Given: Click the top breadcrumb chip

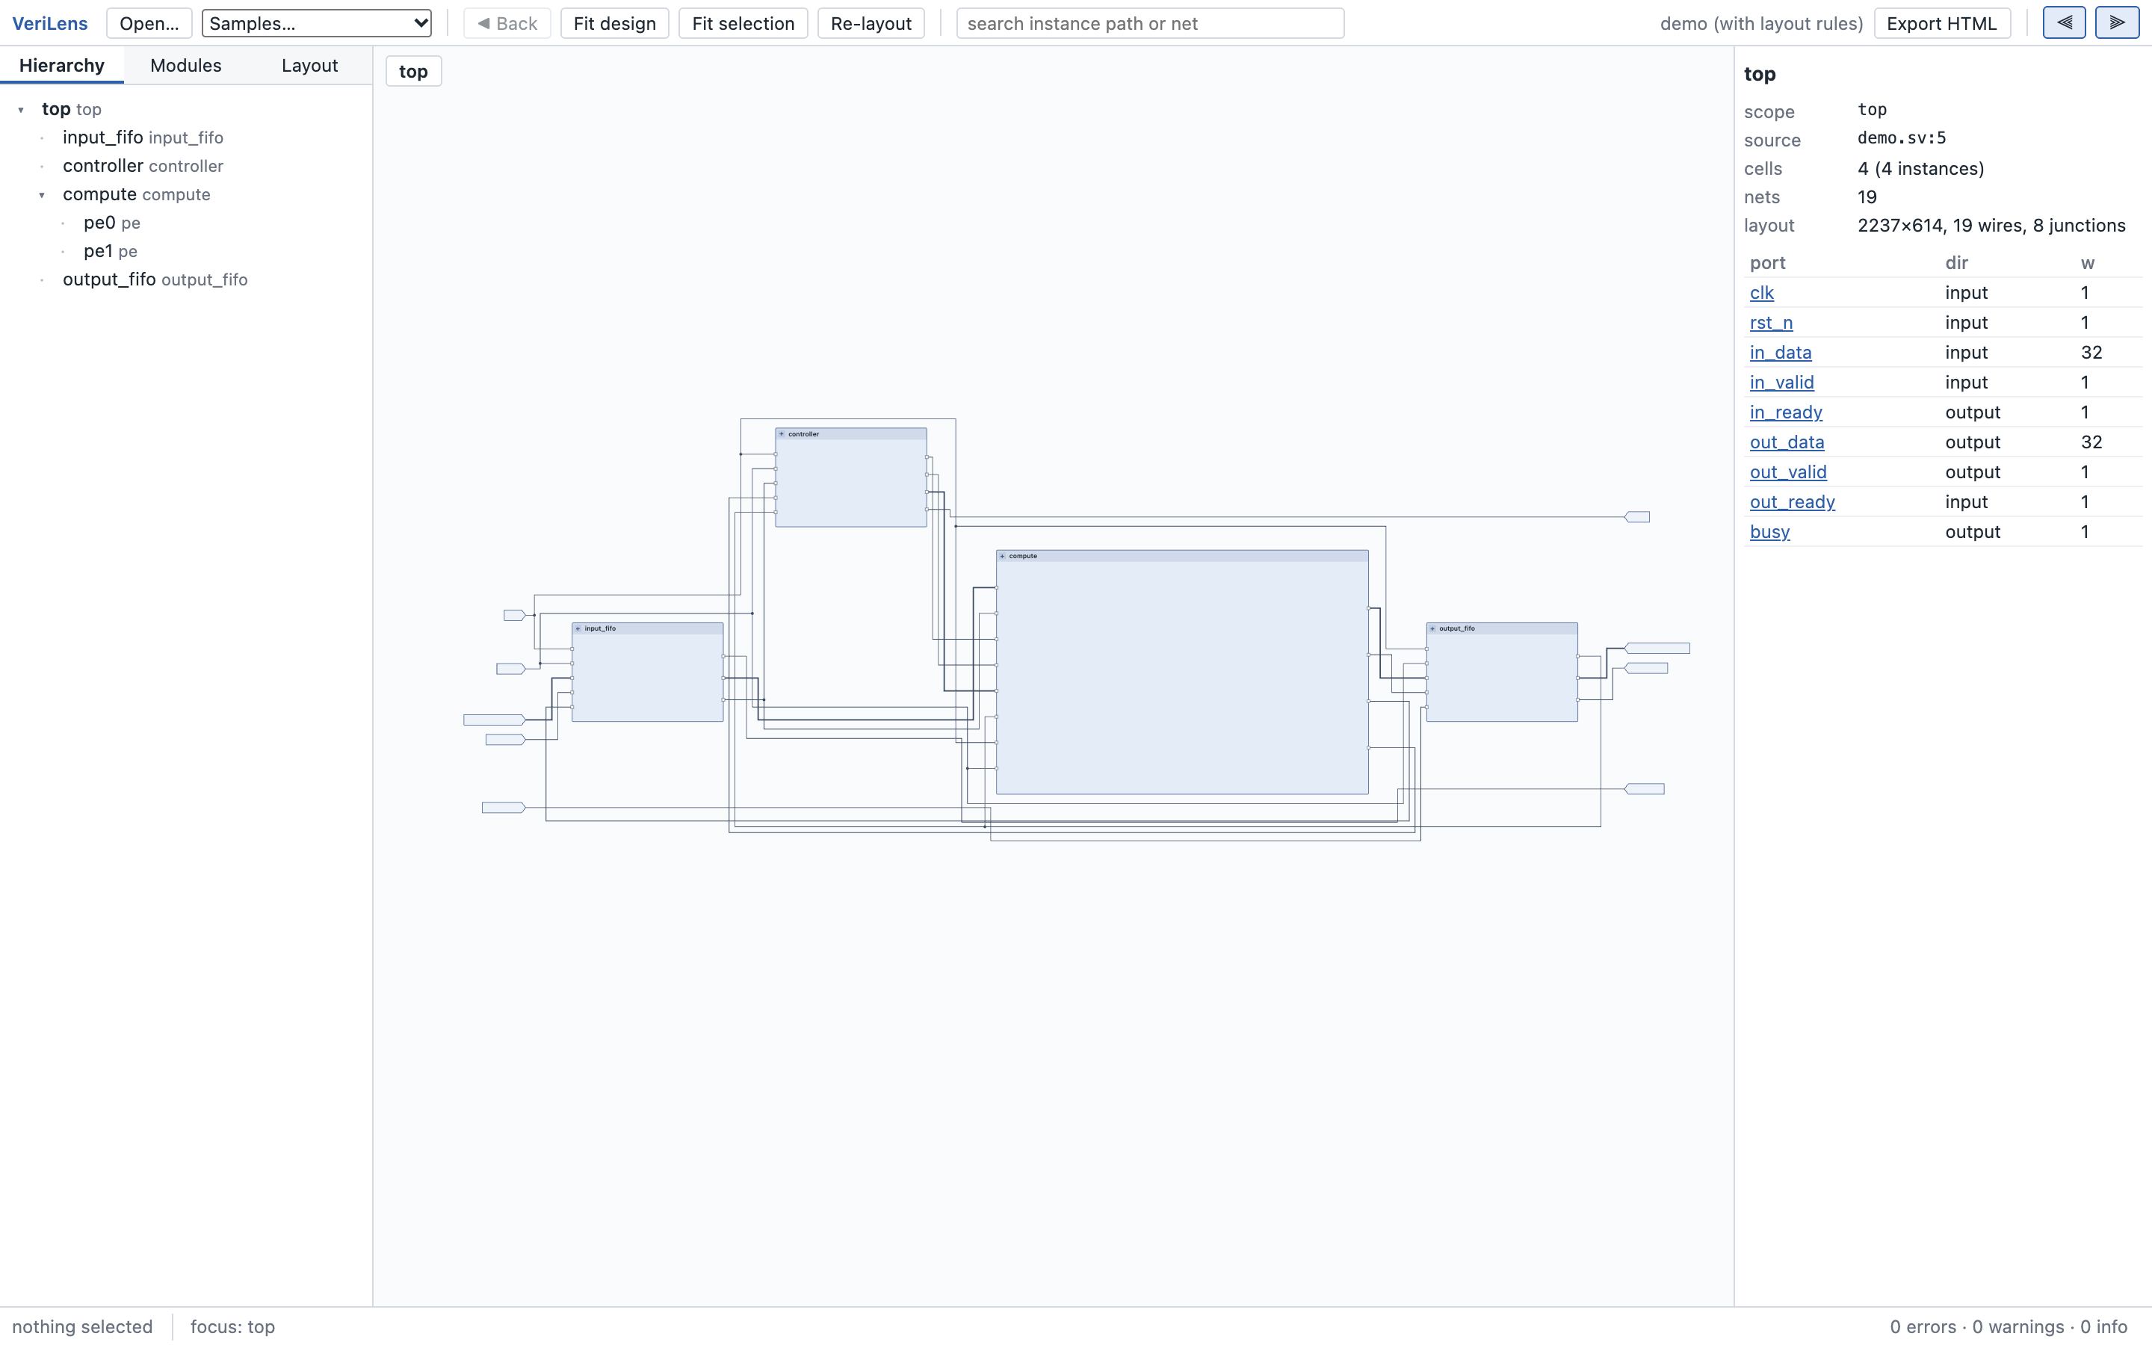Looking at the screenshot, I should click(x=413, y=71).
